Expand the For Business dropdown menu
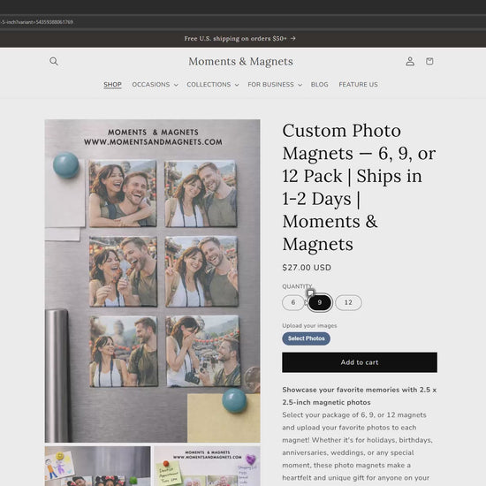The height and width of the screenshot is (486, 486). tap(275, 84)
